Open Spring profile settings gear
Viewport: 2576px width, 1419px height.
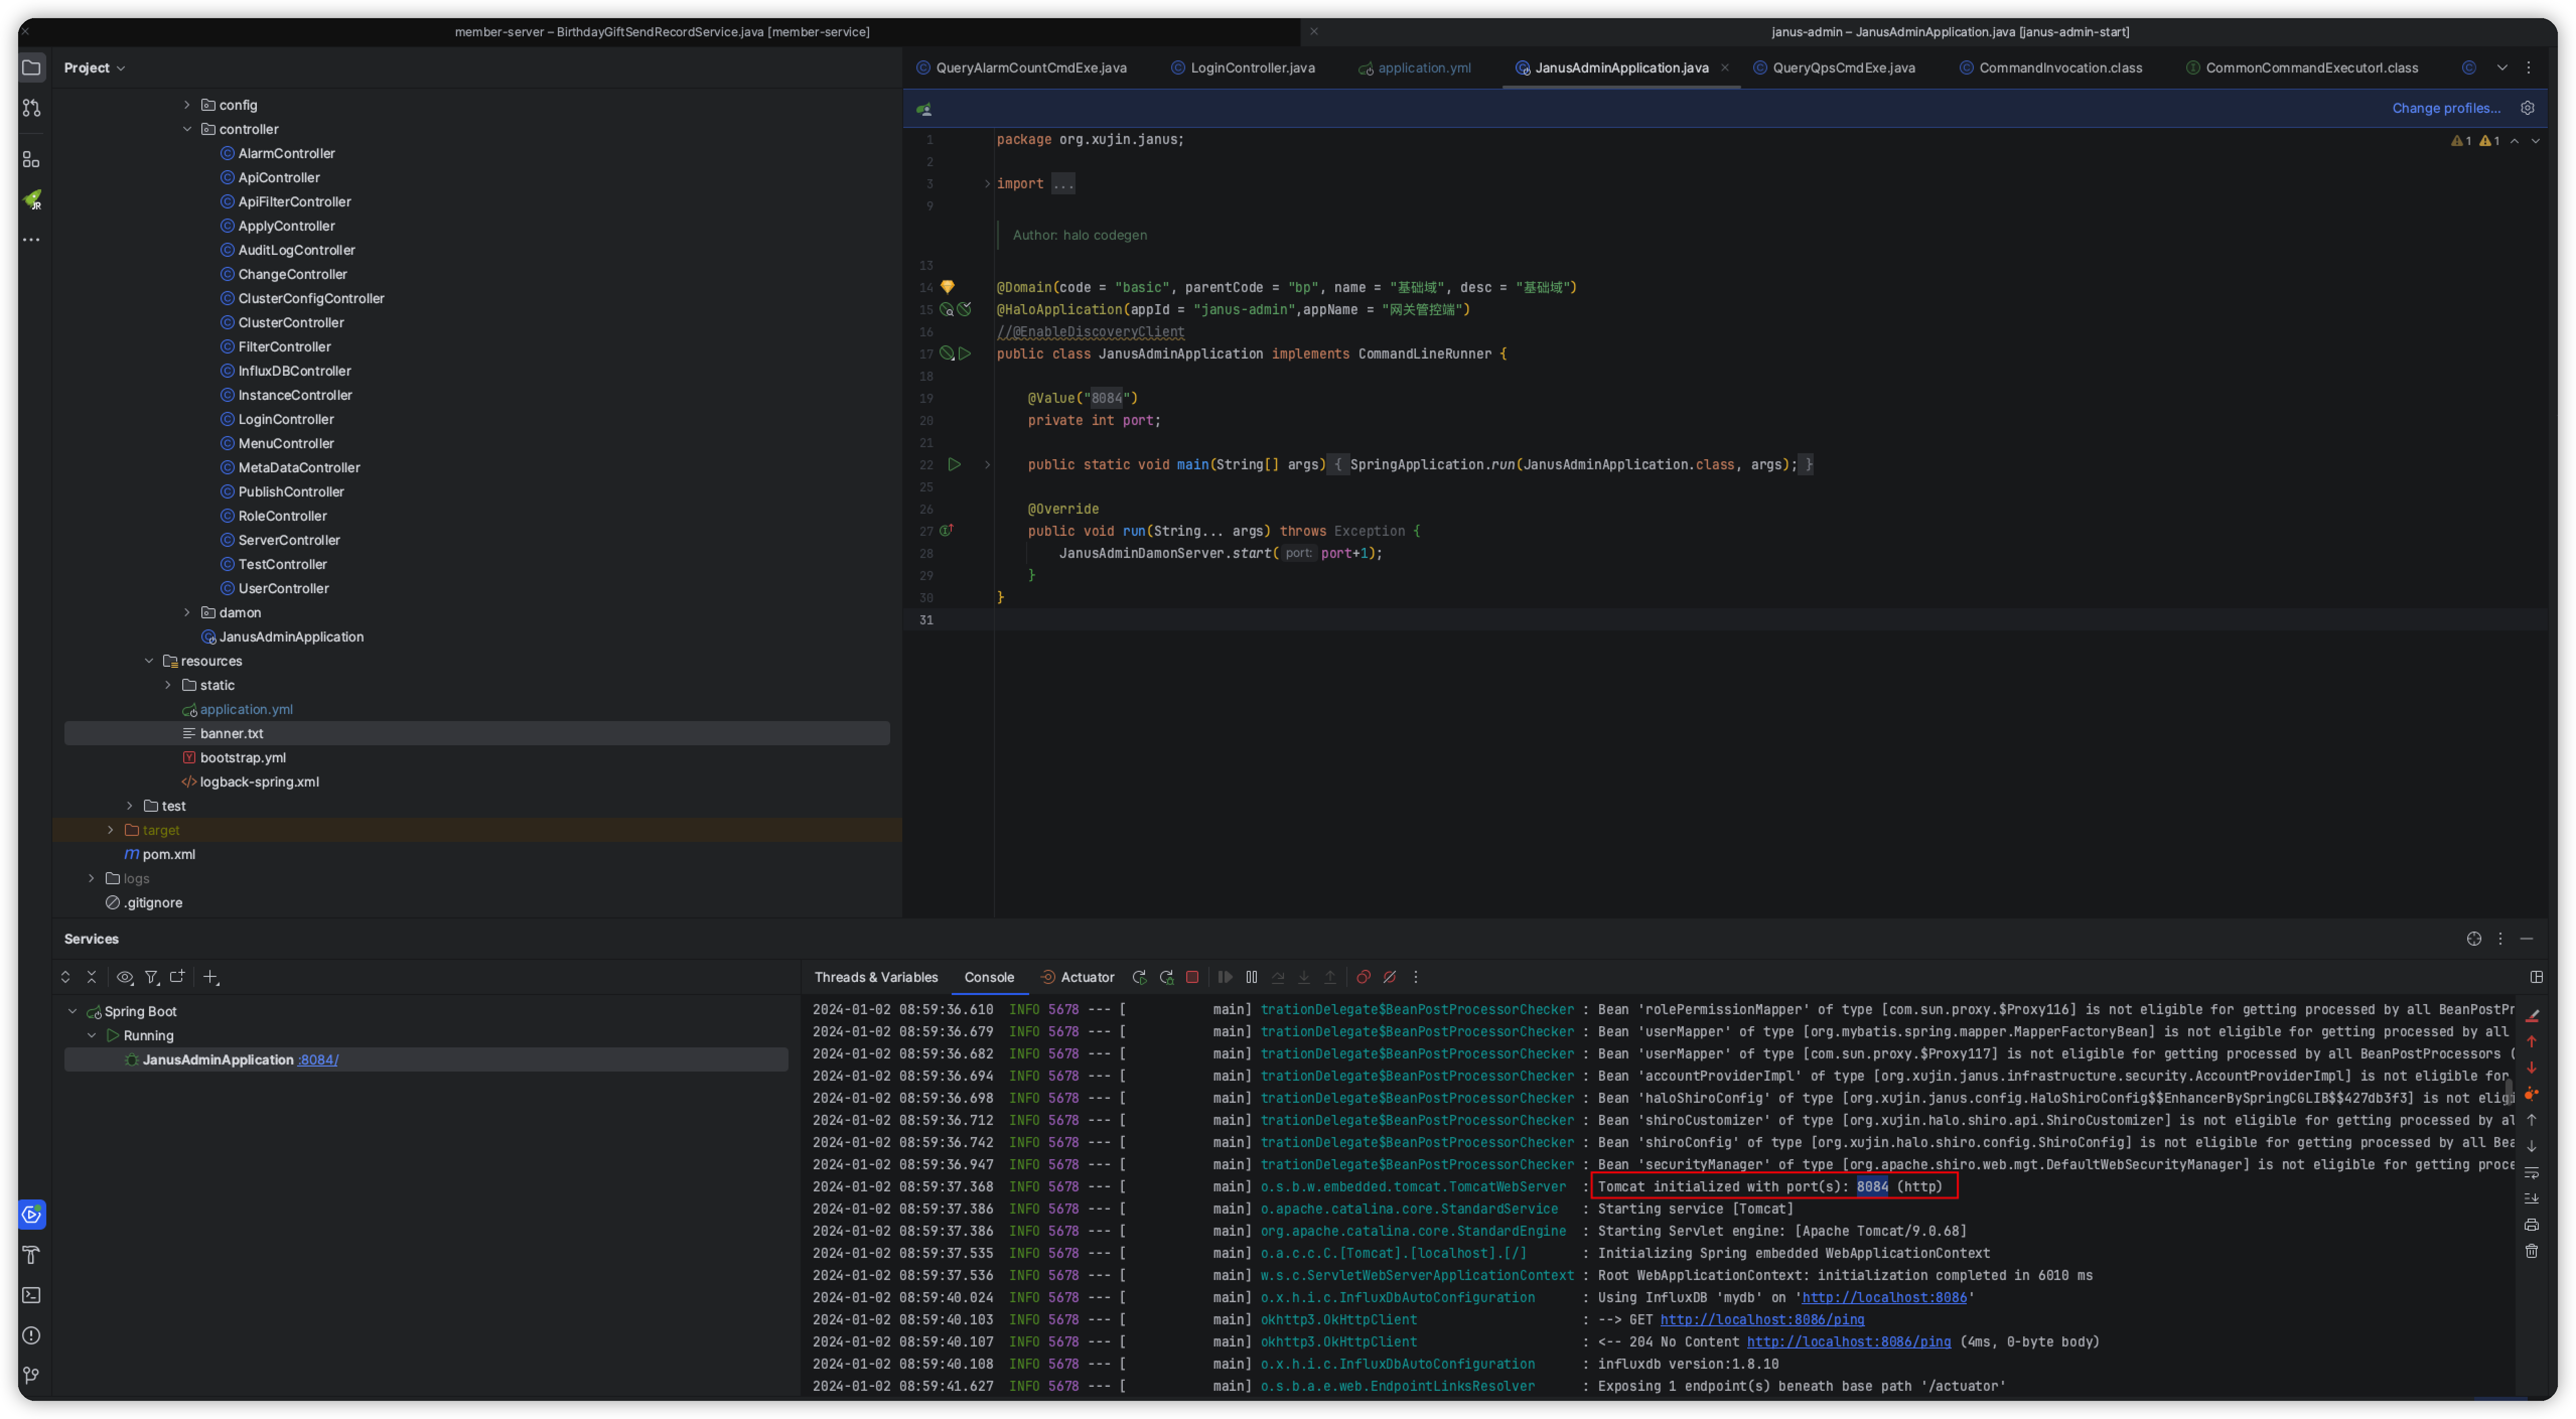(x=2528, y=108)
